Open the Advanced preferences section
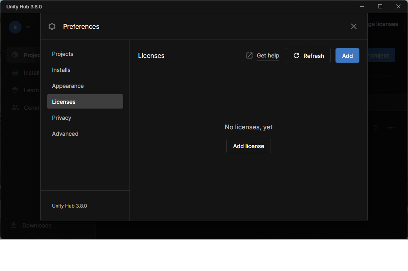Viewport: 408px width, 271px height. (x=65, y=133)
